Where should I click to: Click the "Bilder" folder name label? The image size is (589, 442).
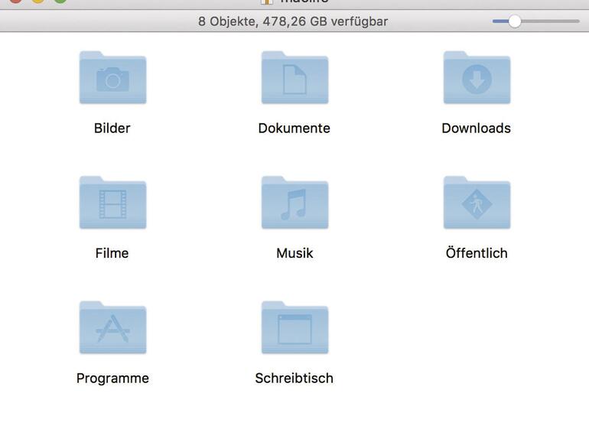112,128
